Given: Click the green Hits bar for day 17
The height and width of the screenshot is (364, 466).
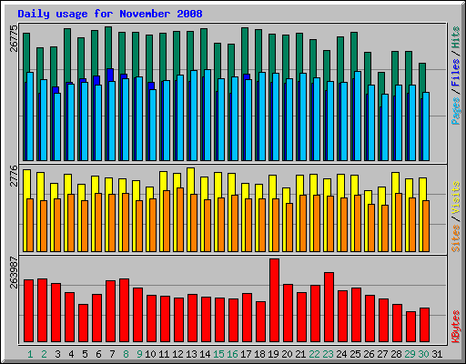Looking at the screenshot, I should tap(245, 50).
